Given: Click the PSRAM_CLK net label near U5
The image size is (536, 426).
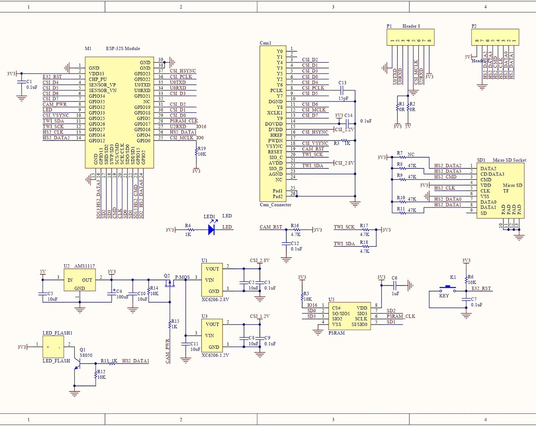Looking at the screenshot, I should tap(401, 316).
